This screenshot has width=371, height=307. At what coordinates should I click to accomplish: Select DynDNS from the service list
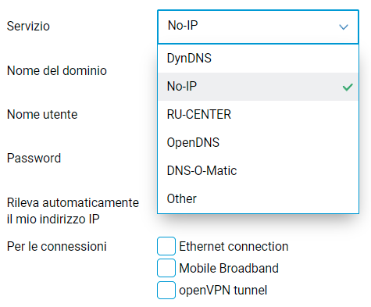tap(258, 59)
